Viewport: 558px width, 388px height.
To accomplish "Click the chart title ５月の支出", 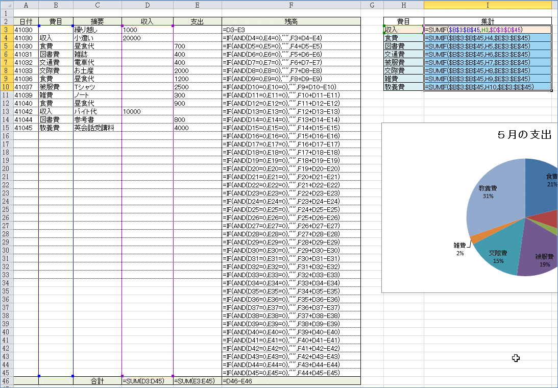I will coord(524,135).
